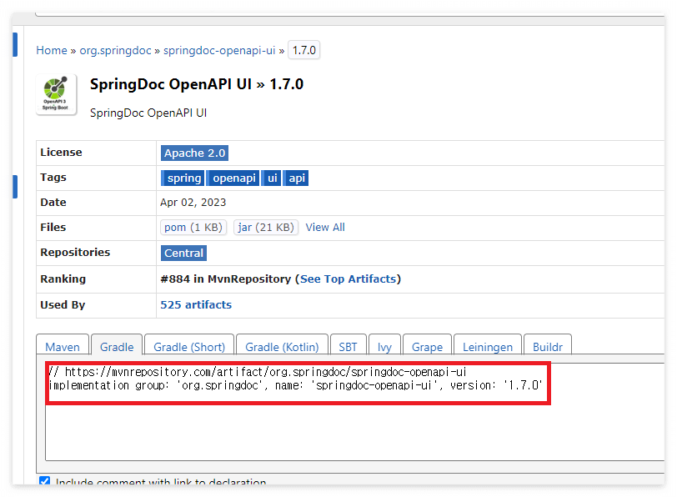Click the 1.7.0 version breadcrumb badge
The image size is (677, 497).
304,51
